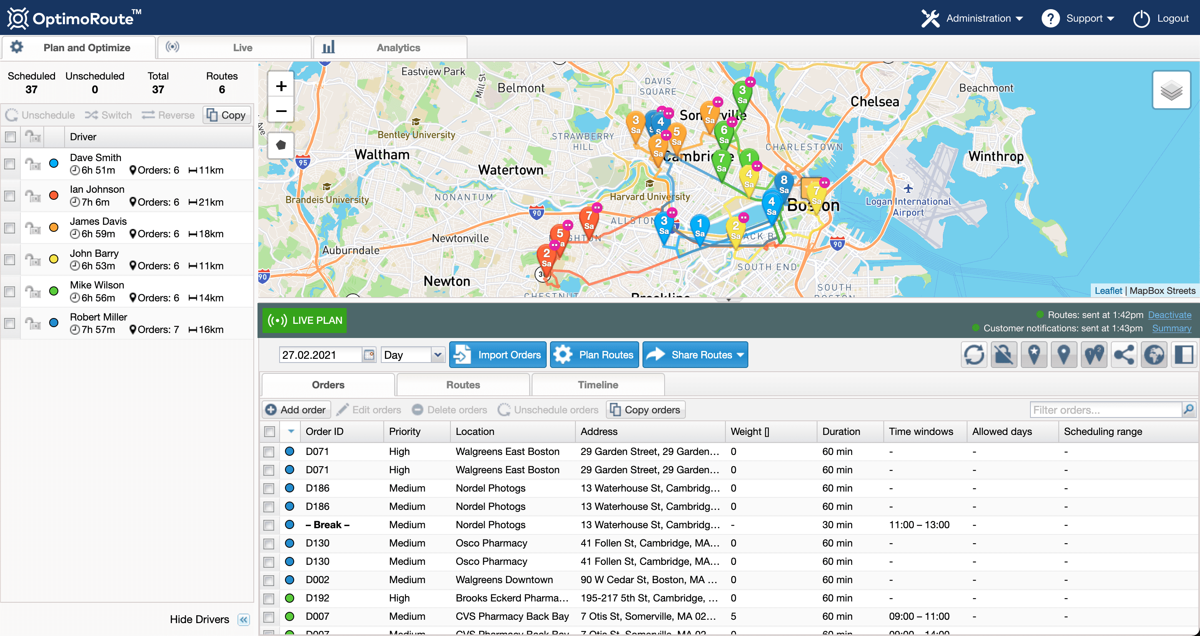Click John Barry's yellow color dot
This screenshot has height=636, width=1200.
pyautogui.click(x=54, y=259)
